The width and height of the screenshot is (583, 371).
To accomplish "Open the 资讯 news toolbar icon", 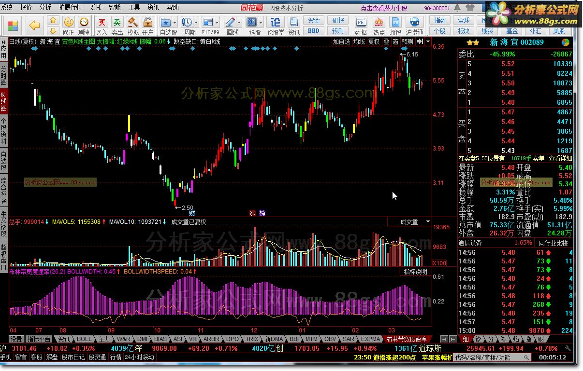I will (294, 26).
